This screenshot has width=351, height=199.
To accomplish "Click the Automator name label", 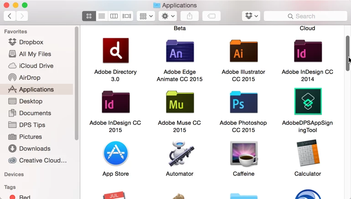I will tap(180, 174).
